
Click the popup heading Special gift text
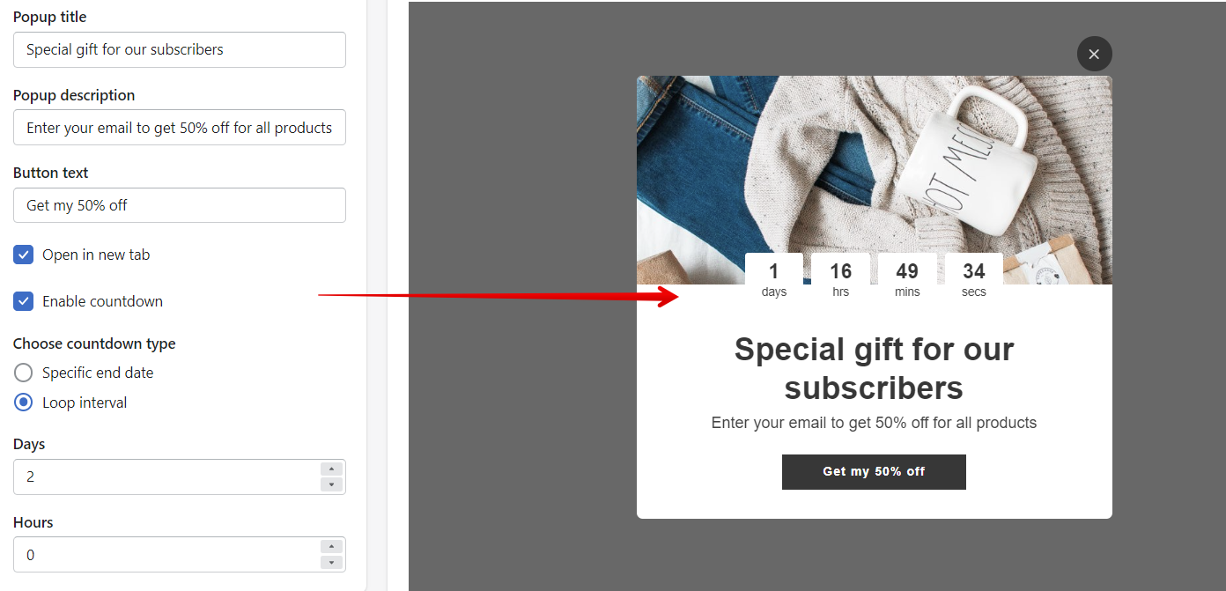tap(874, 368)
